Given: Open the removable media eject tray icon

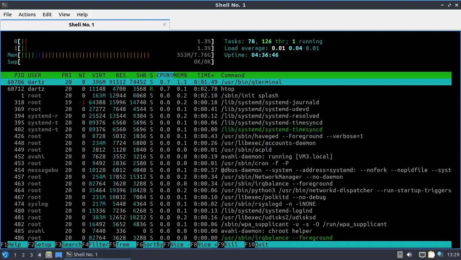Looking at the screenshot, I should point(400,255).
